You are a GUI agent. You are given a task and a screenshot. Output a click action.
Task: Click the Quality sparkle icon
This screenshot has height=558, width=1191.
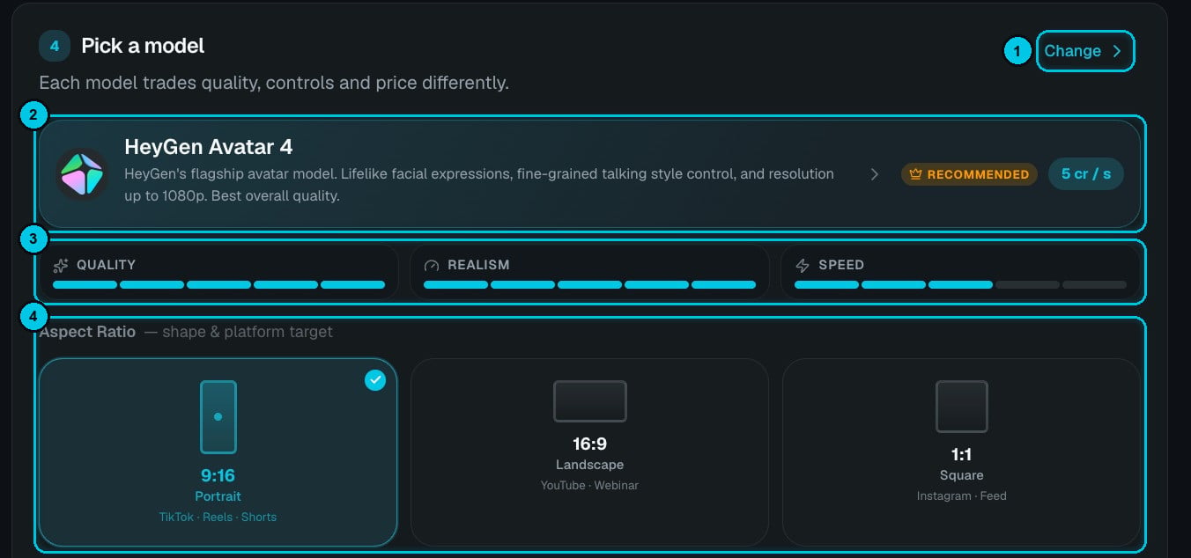click(x=61, y=265)
